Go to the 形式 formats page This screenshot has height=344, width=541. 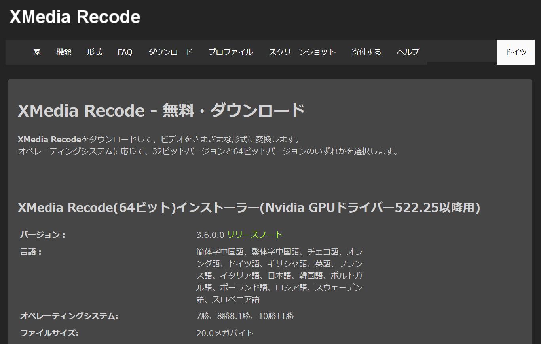point(95,52)
